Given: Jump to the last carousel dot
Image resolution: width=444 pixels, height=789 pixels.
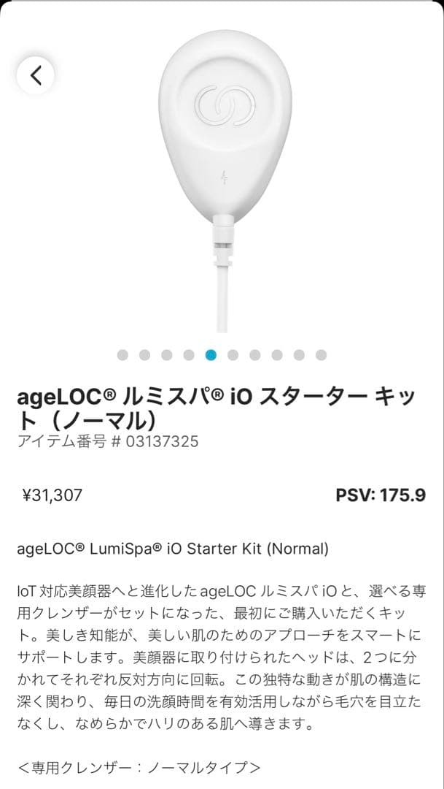Looking at the screenshot, I should click(x=319, y=354).
